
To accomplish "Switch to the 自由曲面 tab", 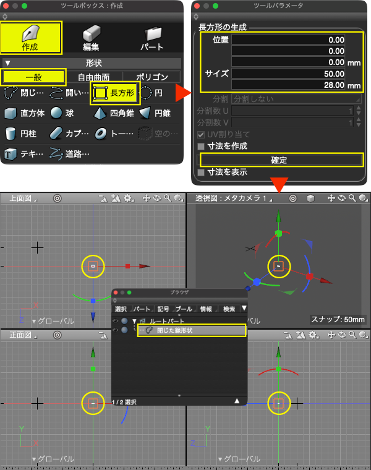I will coord(94,77).
